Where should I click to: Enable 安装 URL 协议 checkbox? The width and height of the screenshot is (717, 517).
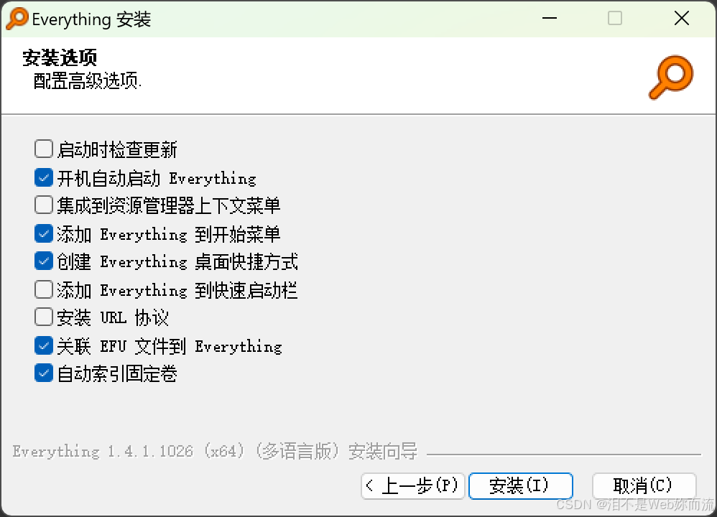[43, 317]
